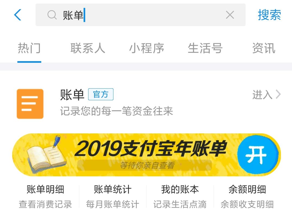
Task: Click the open book illustration on banner
Action: 46,155
